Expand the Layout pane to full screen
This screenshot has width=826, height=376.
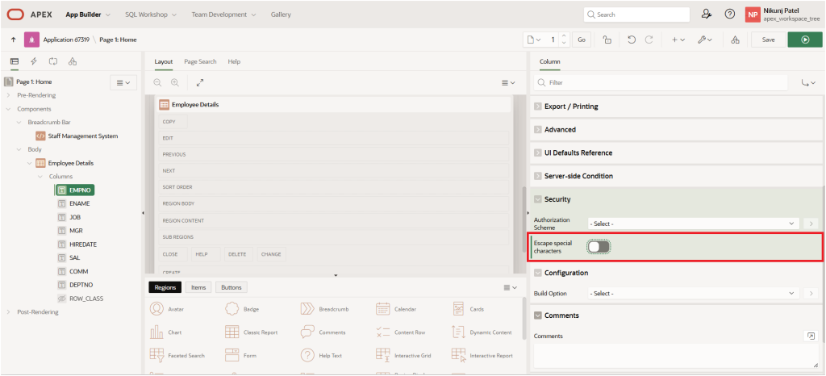pos(200,82)
